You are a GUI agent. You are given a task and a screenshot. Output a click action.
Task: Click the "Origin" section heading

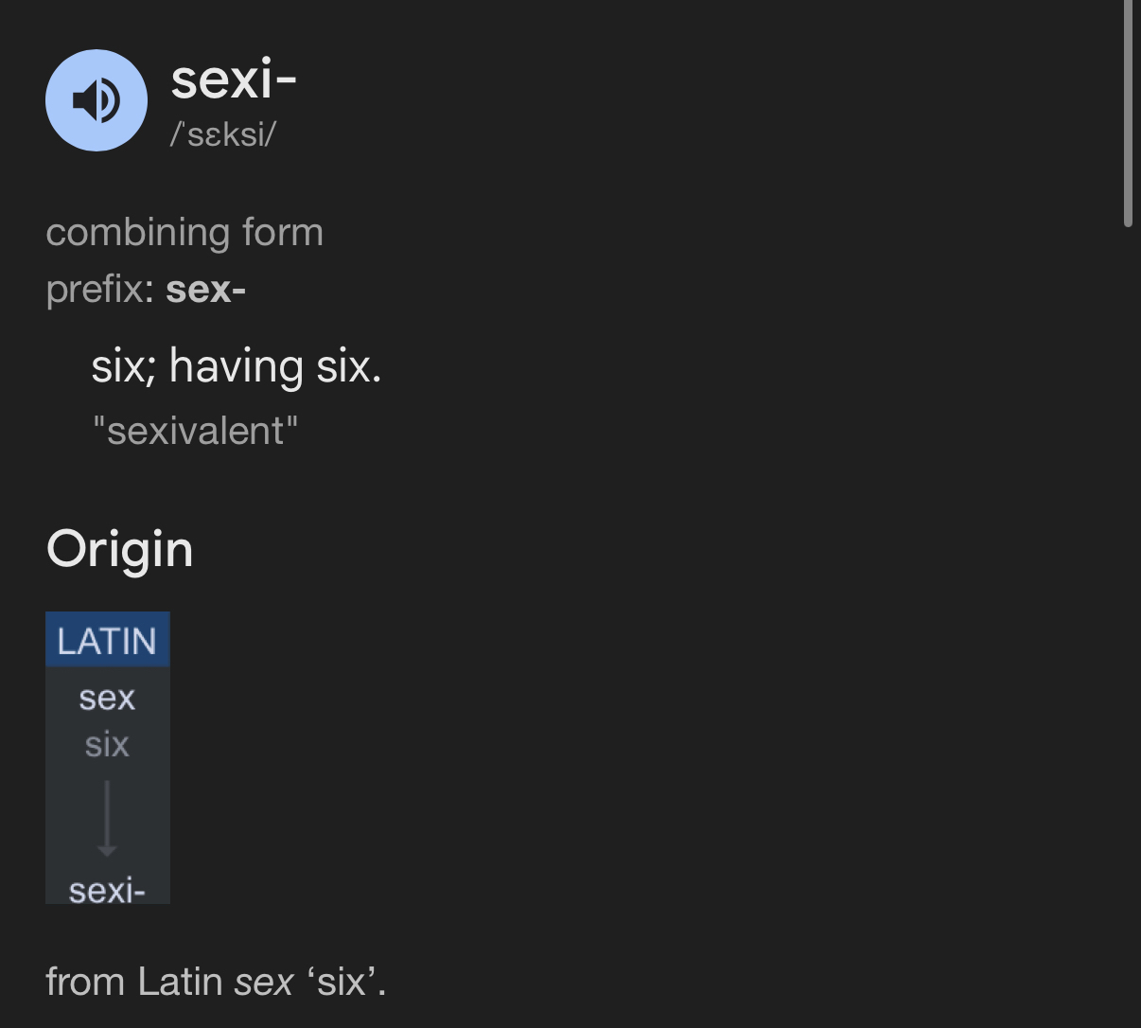(119, 549)
